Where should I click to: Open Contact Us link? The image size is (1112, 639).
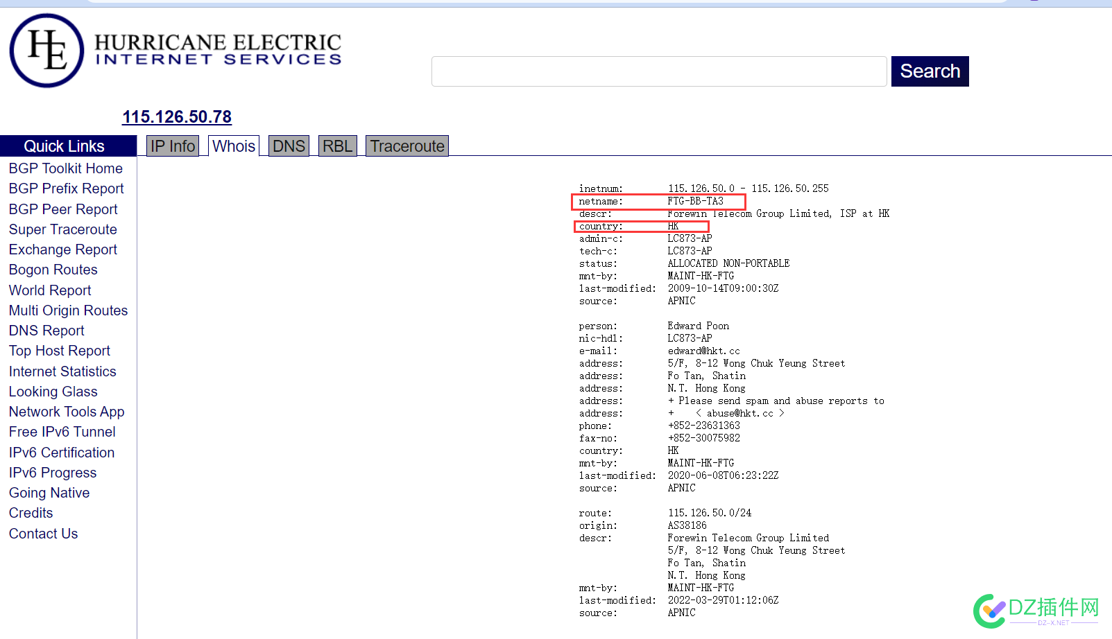coord(44,534)
